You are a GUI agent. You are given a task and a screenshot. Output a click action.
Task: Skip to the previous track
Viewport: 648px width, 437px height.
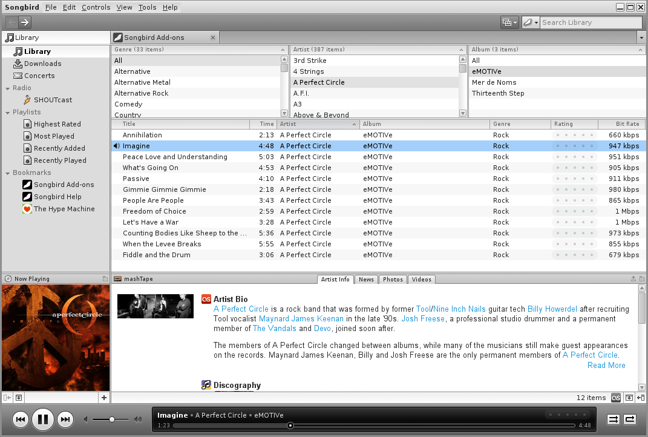pos(20,419)
